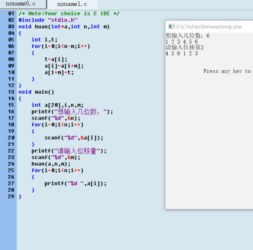Click the closing brace on line 12
This screenshot has width=253, height=250.
(x=20, y=86)
